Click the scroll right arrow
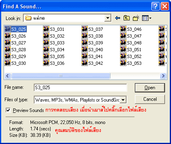The width and height of the screenshot is (171, 144). [x=163, y=76]
